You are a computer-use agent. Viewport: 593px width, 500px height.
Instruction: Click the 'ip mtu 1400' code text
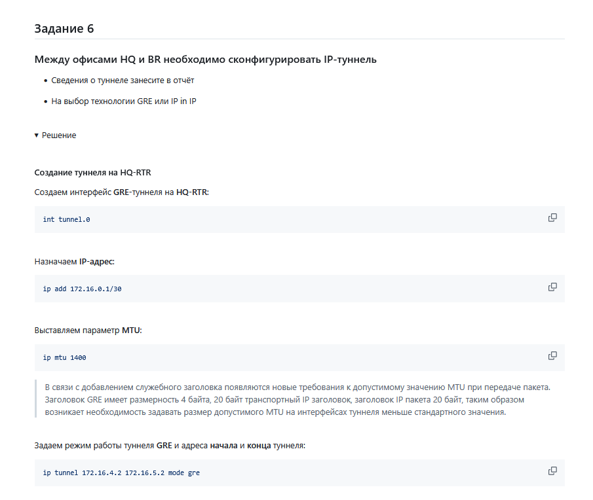(64, 357)
